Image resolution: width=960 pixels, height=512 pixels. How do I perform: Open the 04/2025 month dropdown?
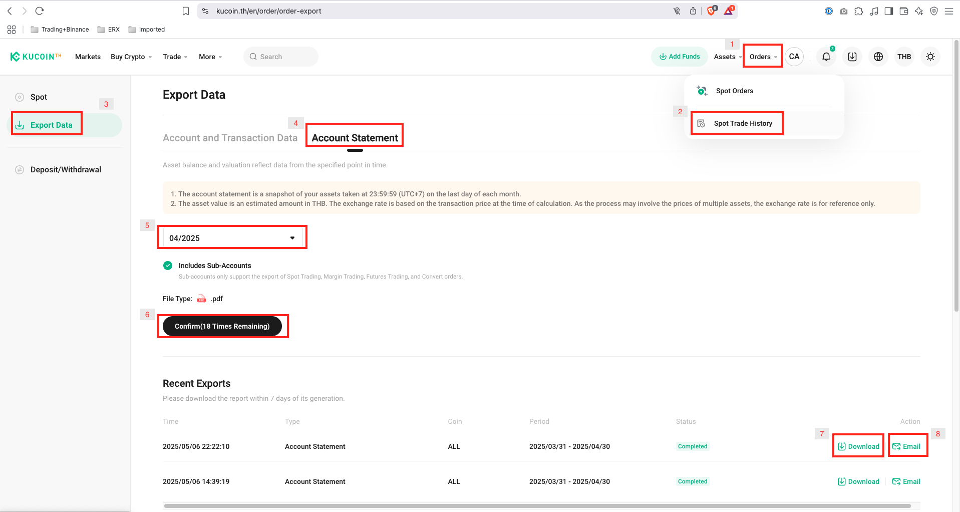pyautogui.click(x=232, y=237)
